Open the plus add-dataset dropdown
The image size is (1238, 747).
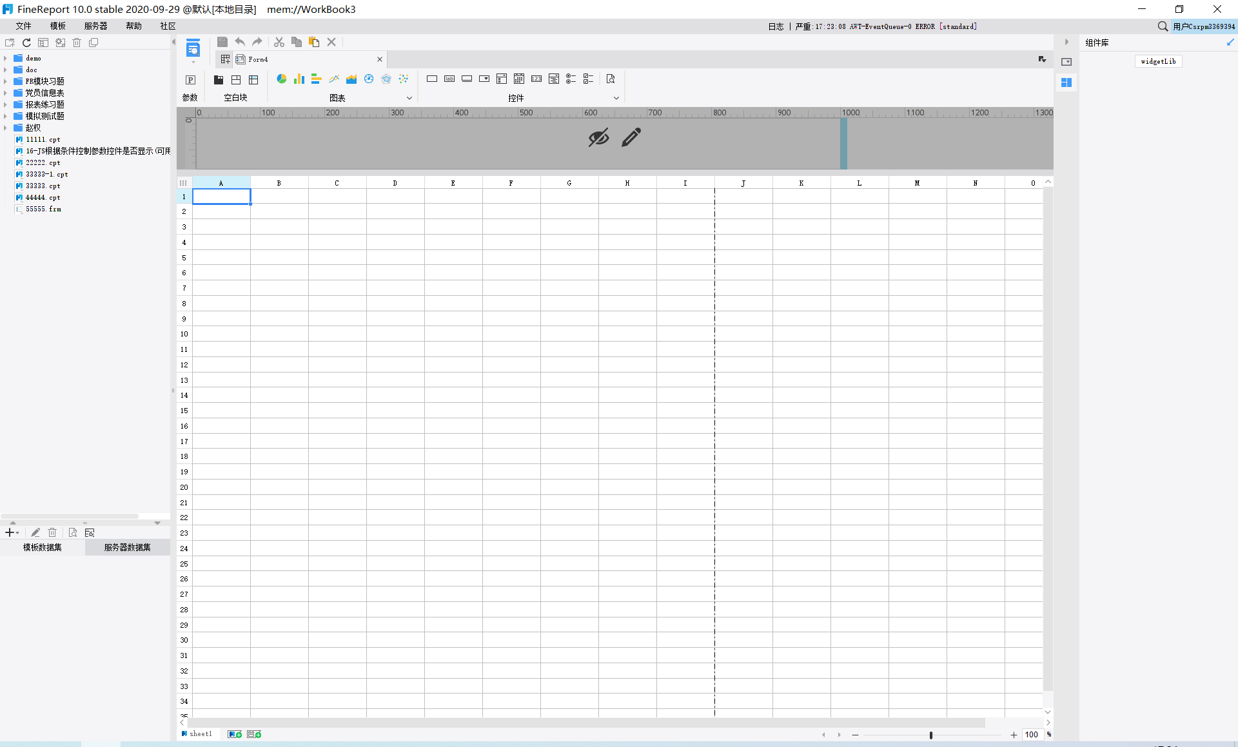pyautogui.click(x=12, y=532)
